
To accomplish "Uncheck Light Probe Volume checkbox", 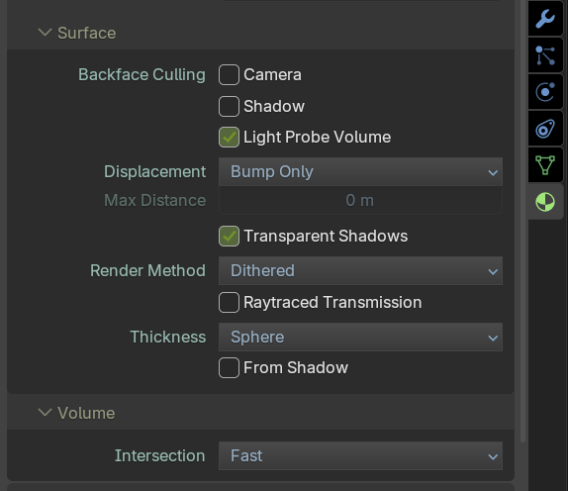I will coord(229,138).
